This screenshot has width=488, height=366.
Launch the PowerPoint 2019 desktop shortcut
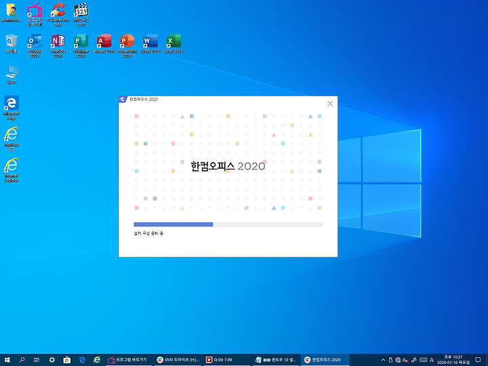127,46
